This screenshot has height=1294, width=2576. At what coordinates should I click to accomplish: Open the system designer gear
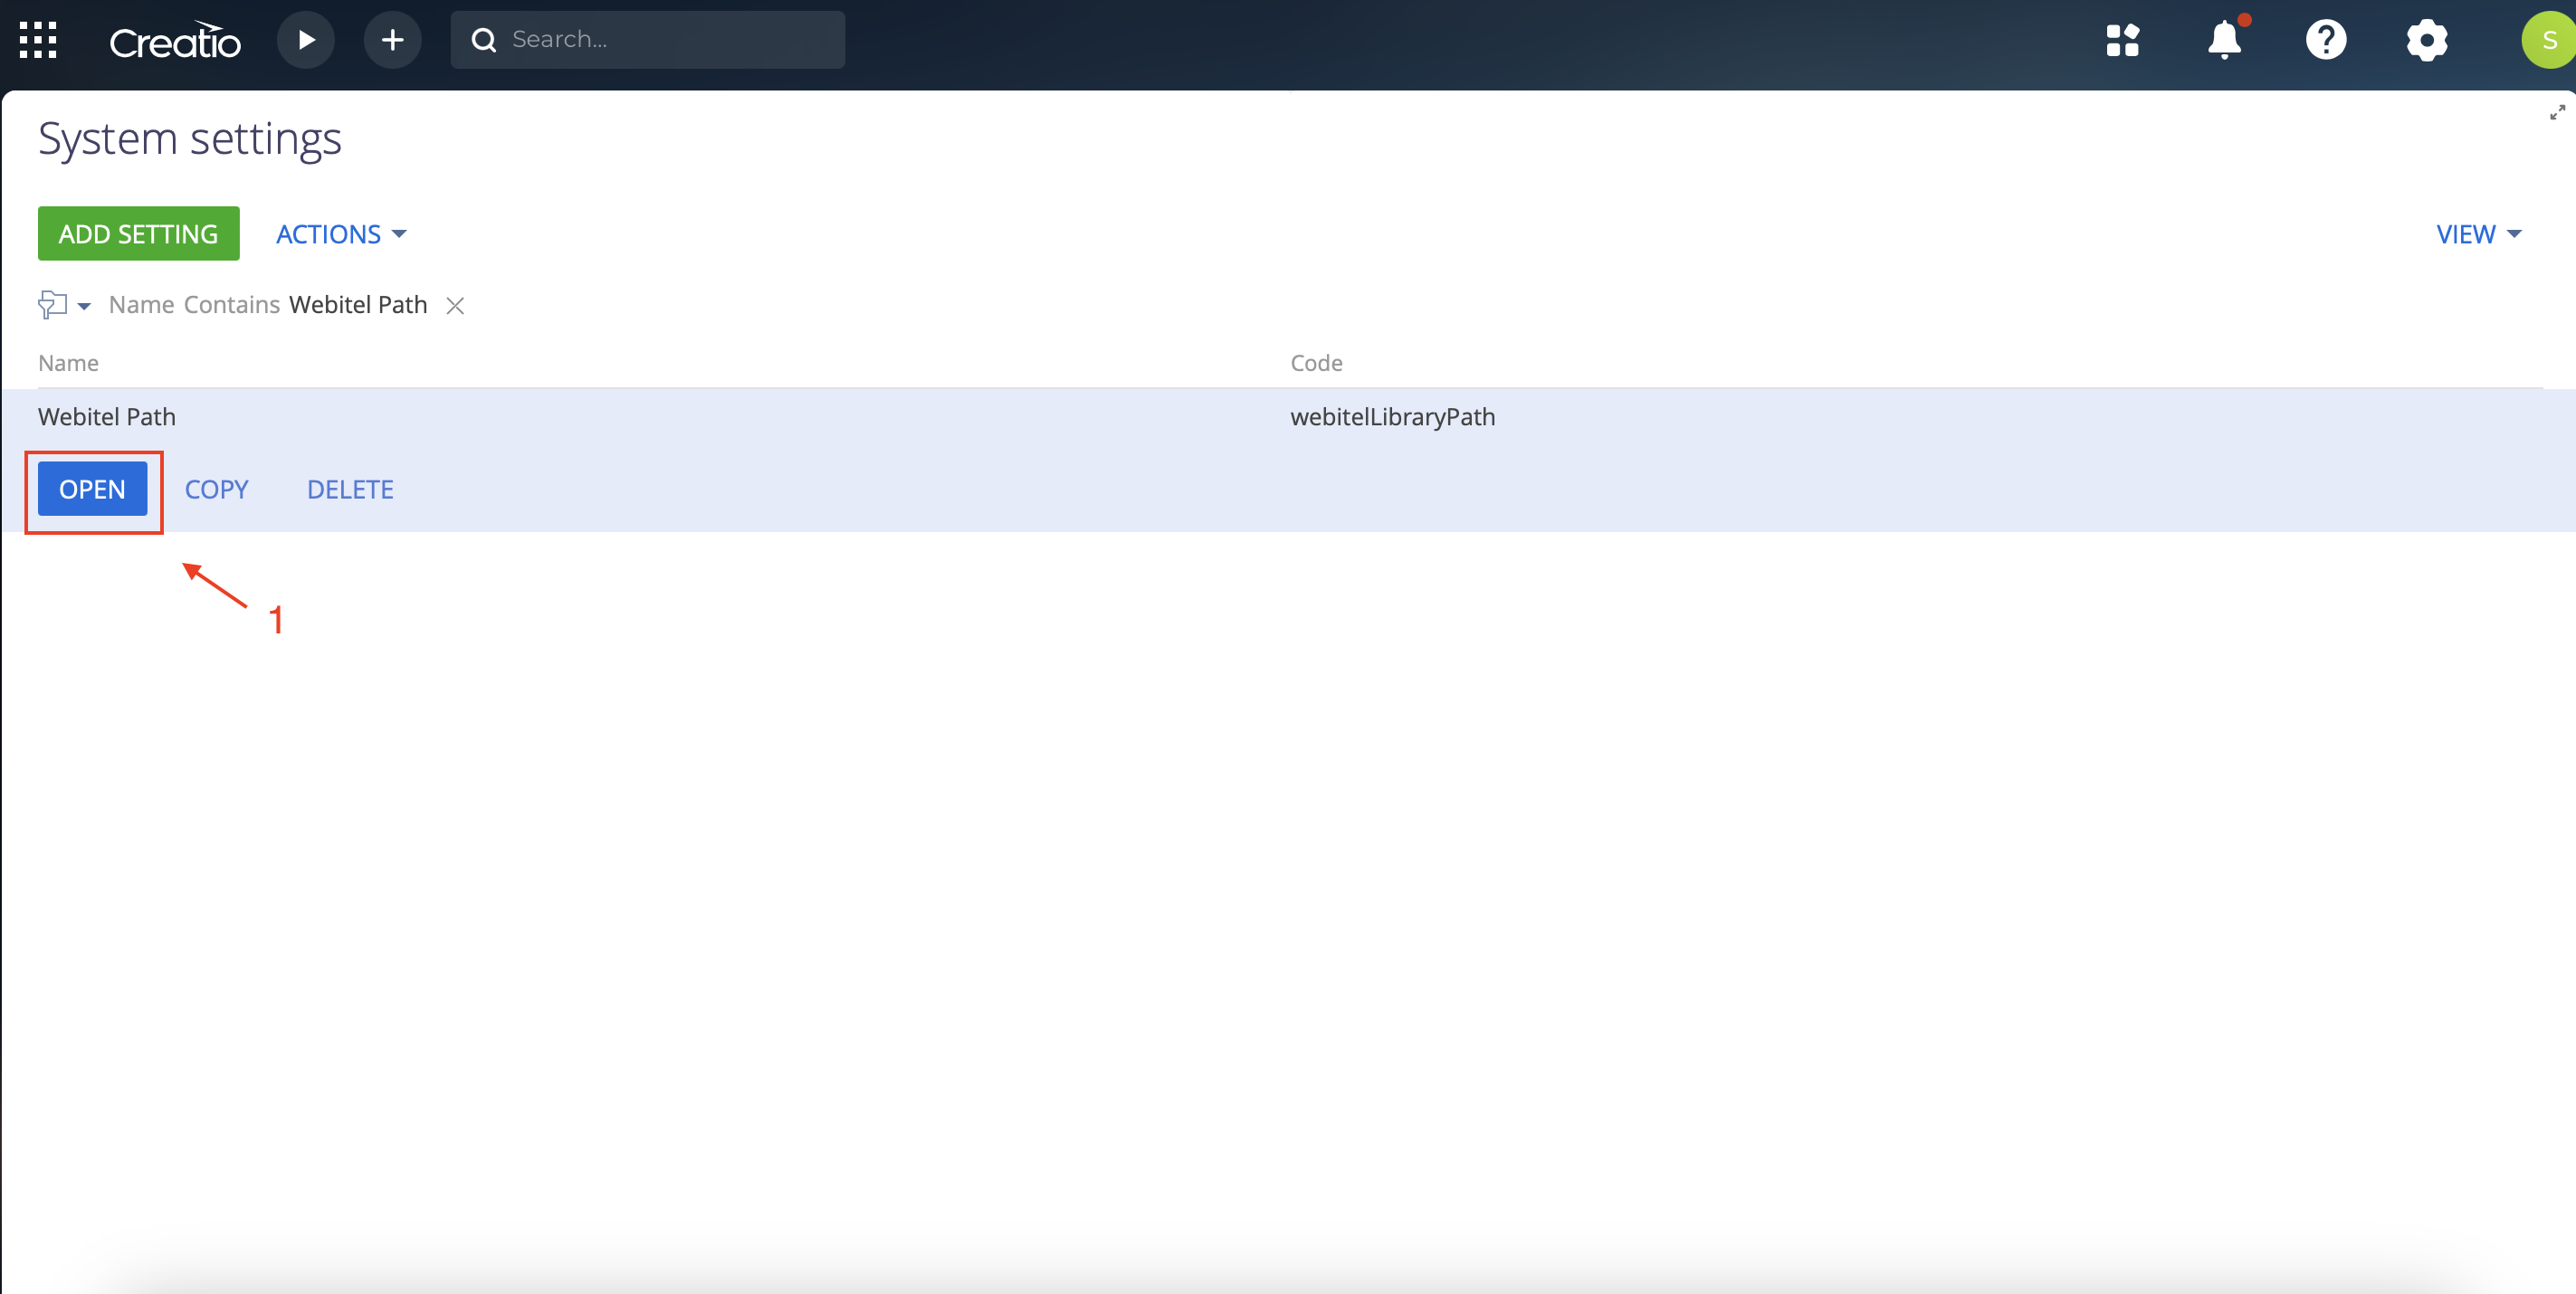tap(2427, 40)
